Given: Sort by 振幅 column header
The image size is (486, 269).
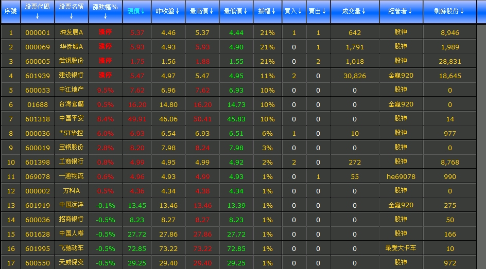Looking at the screenshot, I should (267, 11).
